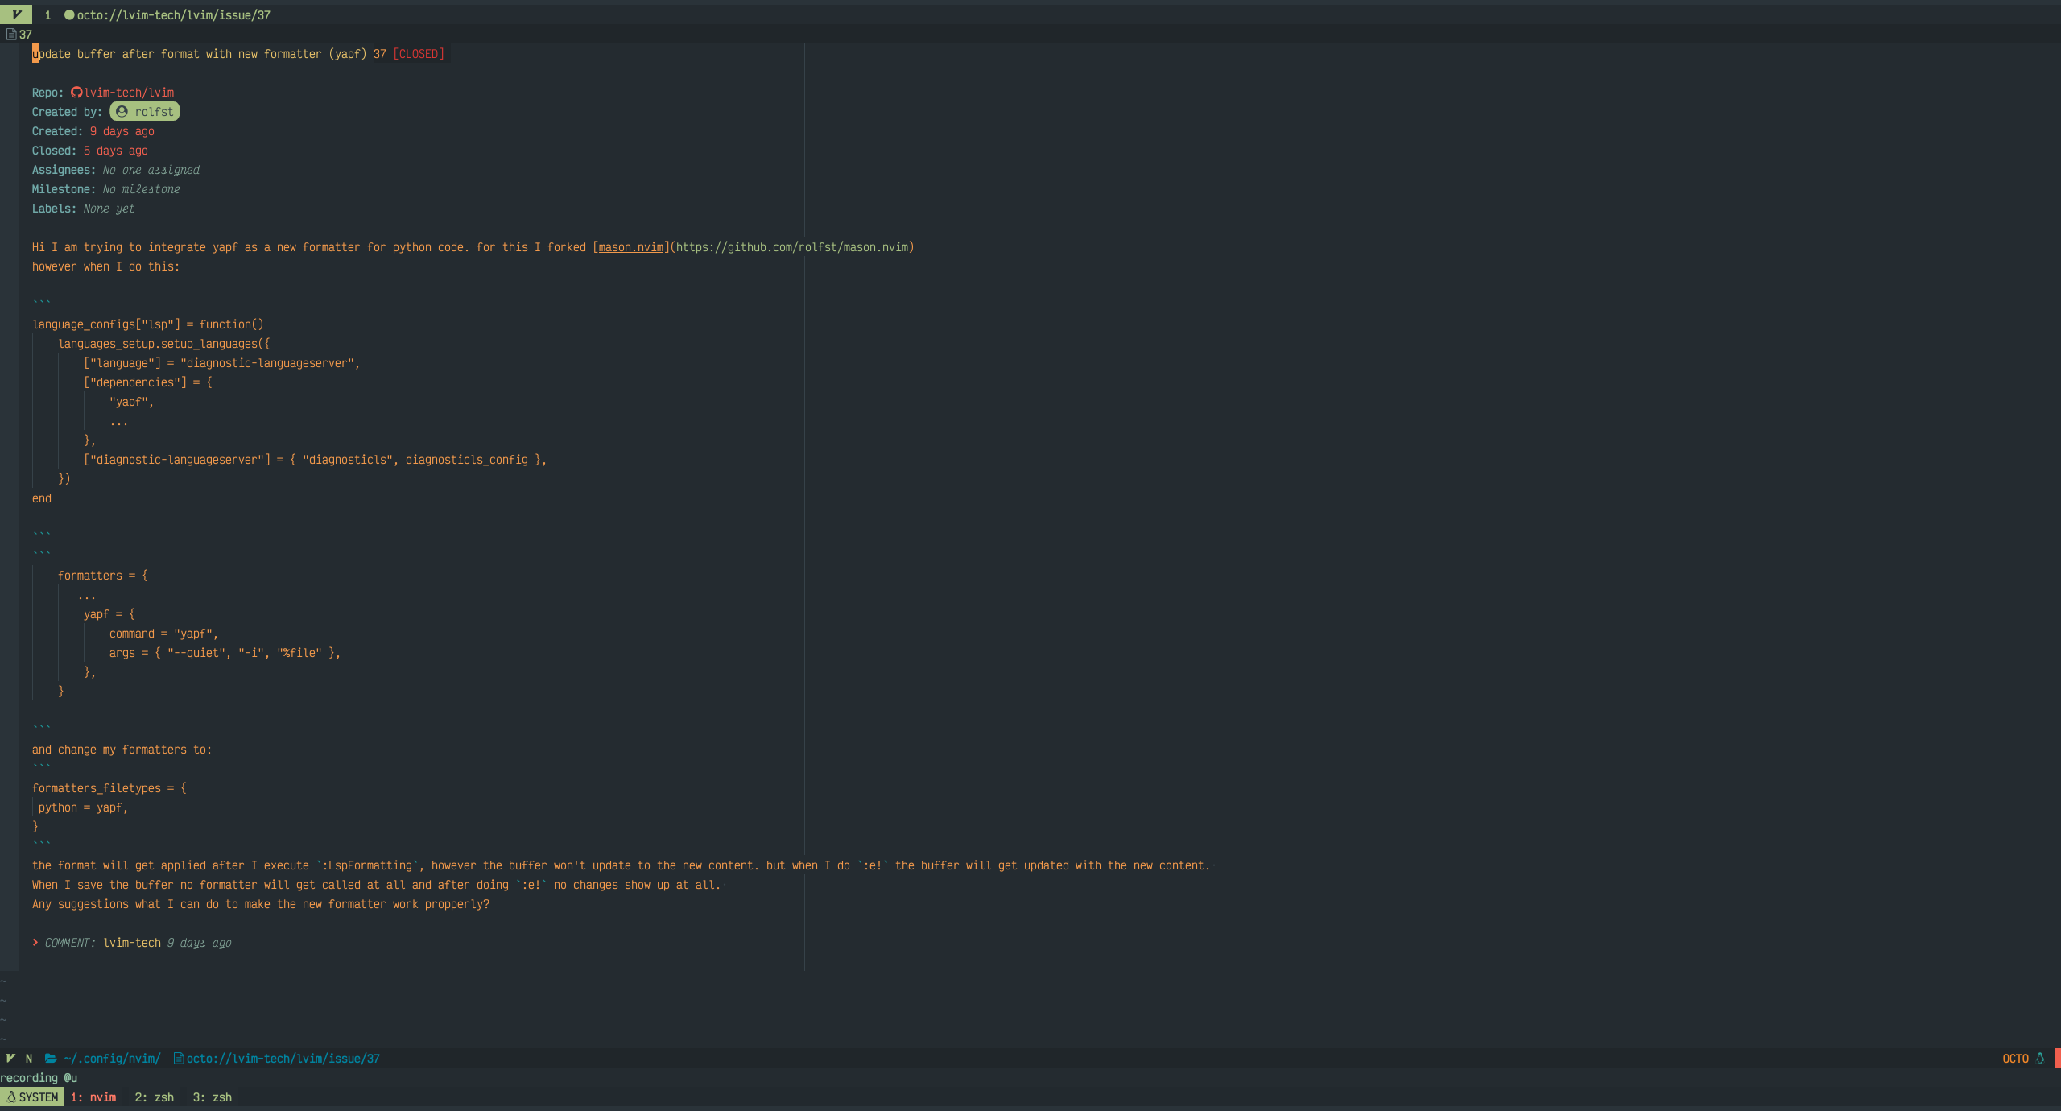
Task: Select the octo://lvim-tech/lvim/issue/37 tab
Action: pos(173,14)
